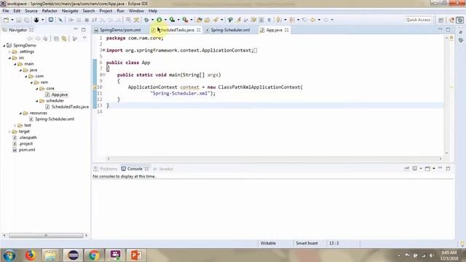Select .classpath file in Navigator

[x=28, y=138]
